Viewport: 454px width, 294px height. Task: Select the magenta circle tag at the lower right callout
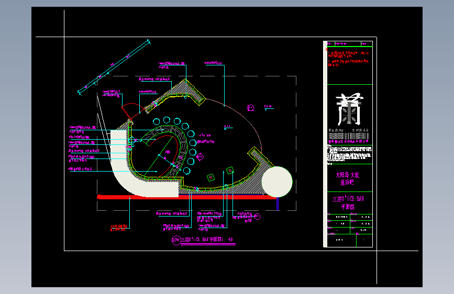(257, 217)
